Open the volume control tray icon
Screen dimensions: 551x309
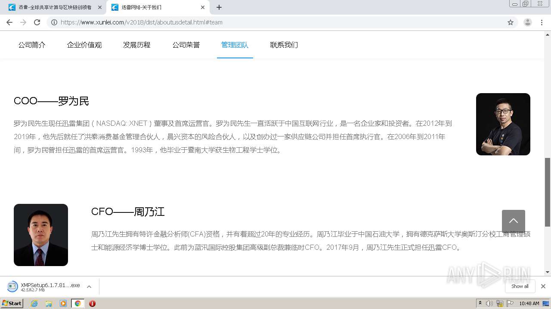(489, 303)
